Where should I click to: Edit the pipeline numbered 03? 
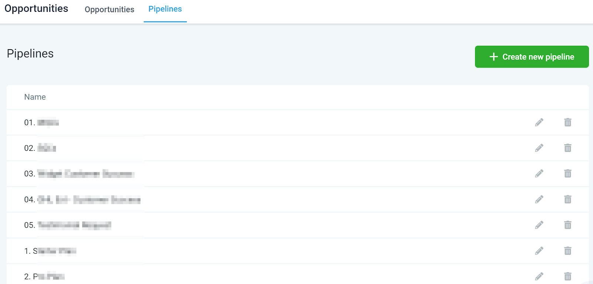pos(539,173)
